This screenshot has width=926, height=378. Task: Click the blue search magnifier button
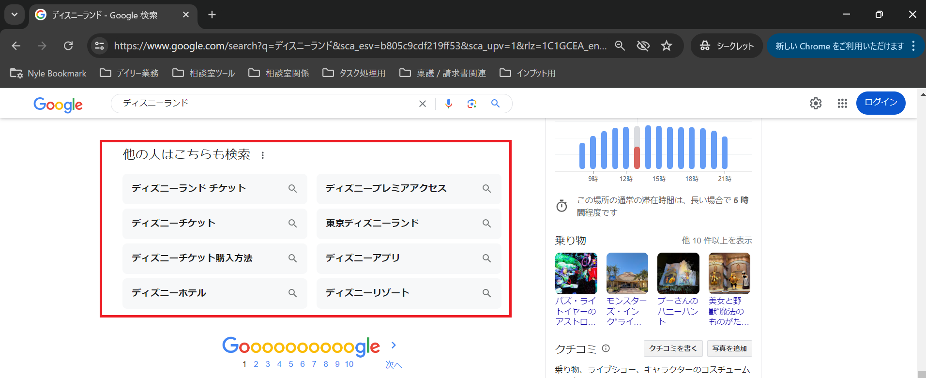(495, 104)
